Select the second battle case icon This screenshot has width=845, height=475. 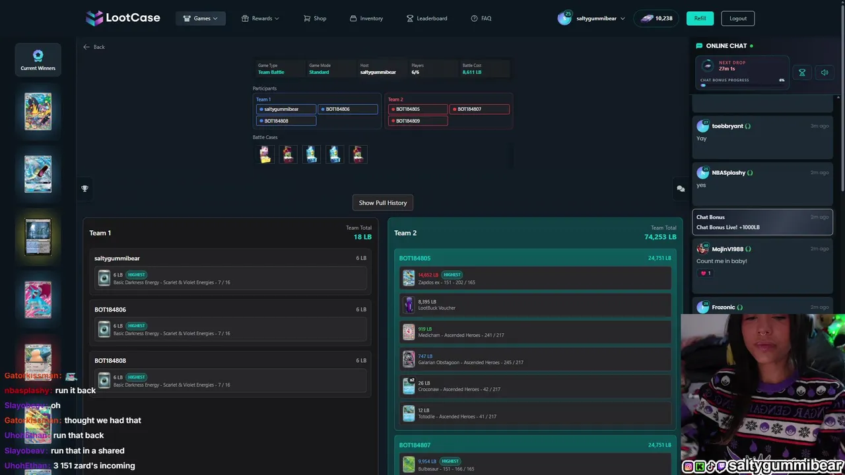pos(288,154)
